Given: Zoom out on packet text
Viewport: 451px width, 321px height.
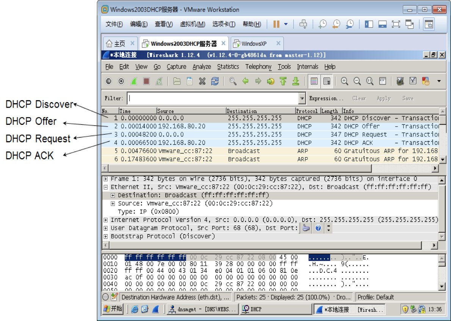Looking at the screenshot, I should (x=357, y=82).
